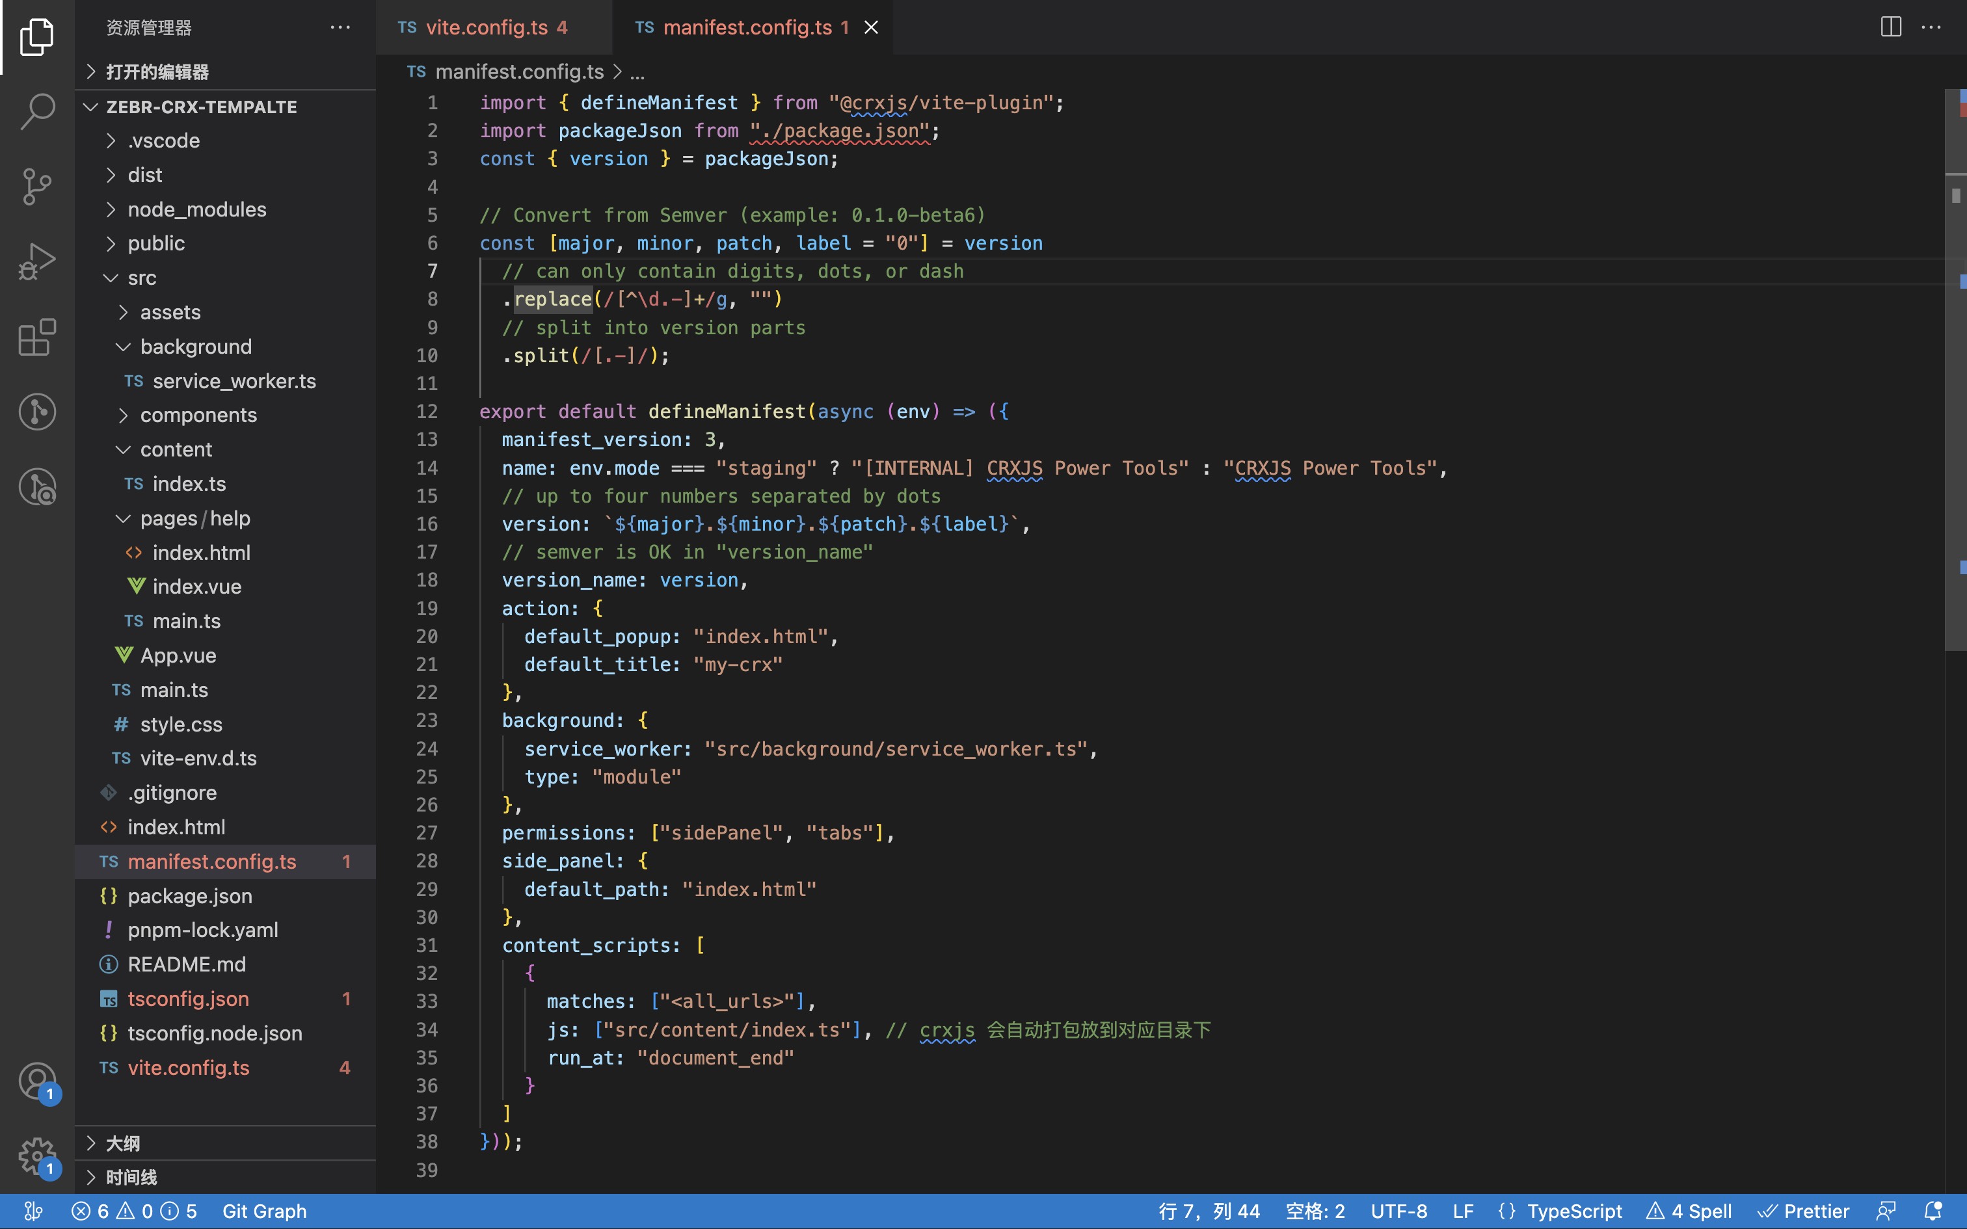Click the Run and Debug icon in sidebar
Viewport: 1967px width, 1229px height.
tap(37, 261)
